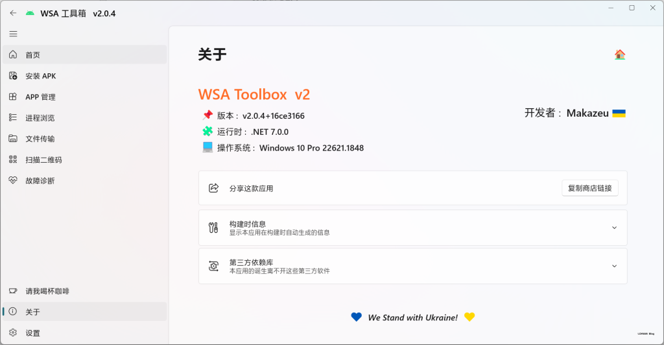Click the share icon beside 分享这款应用
The width and height of the screenshot is (664, 345).
pos(213,188)
